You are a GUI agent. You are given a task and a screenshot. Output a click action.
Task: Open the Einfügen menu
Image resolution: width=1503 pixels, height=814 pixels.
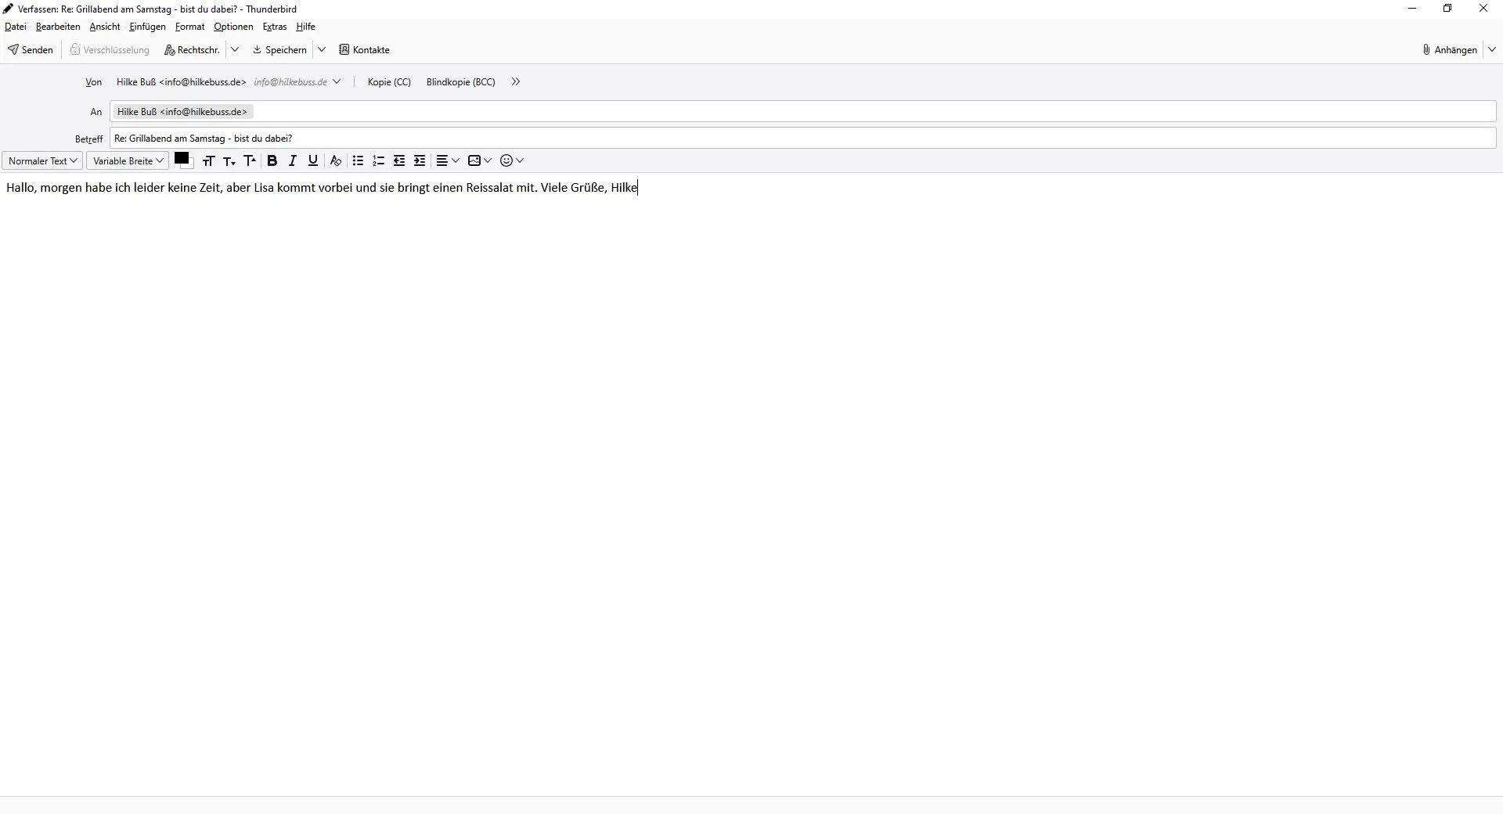147,27
